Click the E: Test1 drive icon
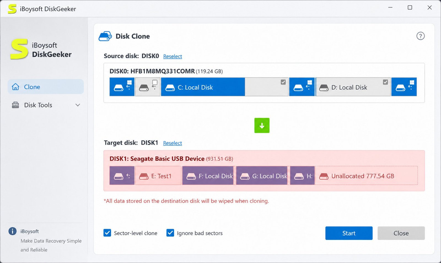 (x=144, y=176)
